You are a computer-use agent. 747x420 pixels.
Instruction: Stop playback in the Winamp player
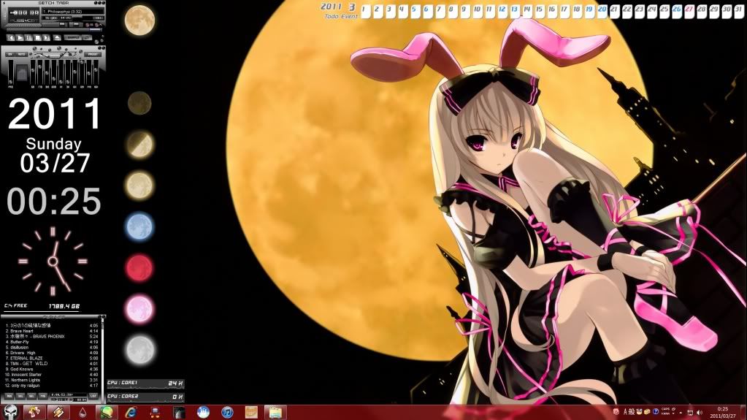[x=38, y=38]
